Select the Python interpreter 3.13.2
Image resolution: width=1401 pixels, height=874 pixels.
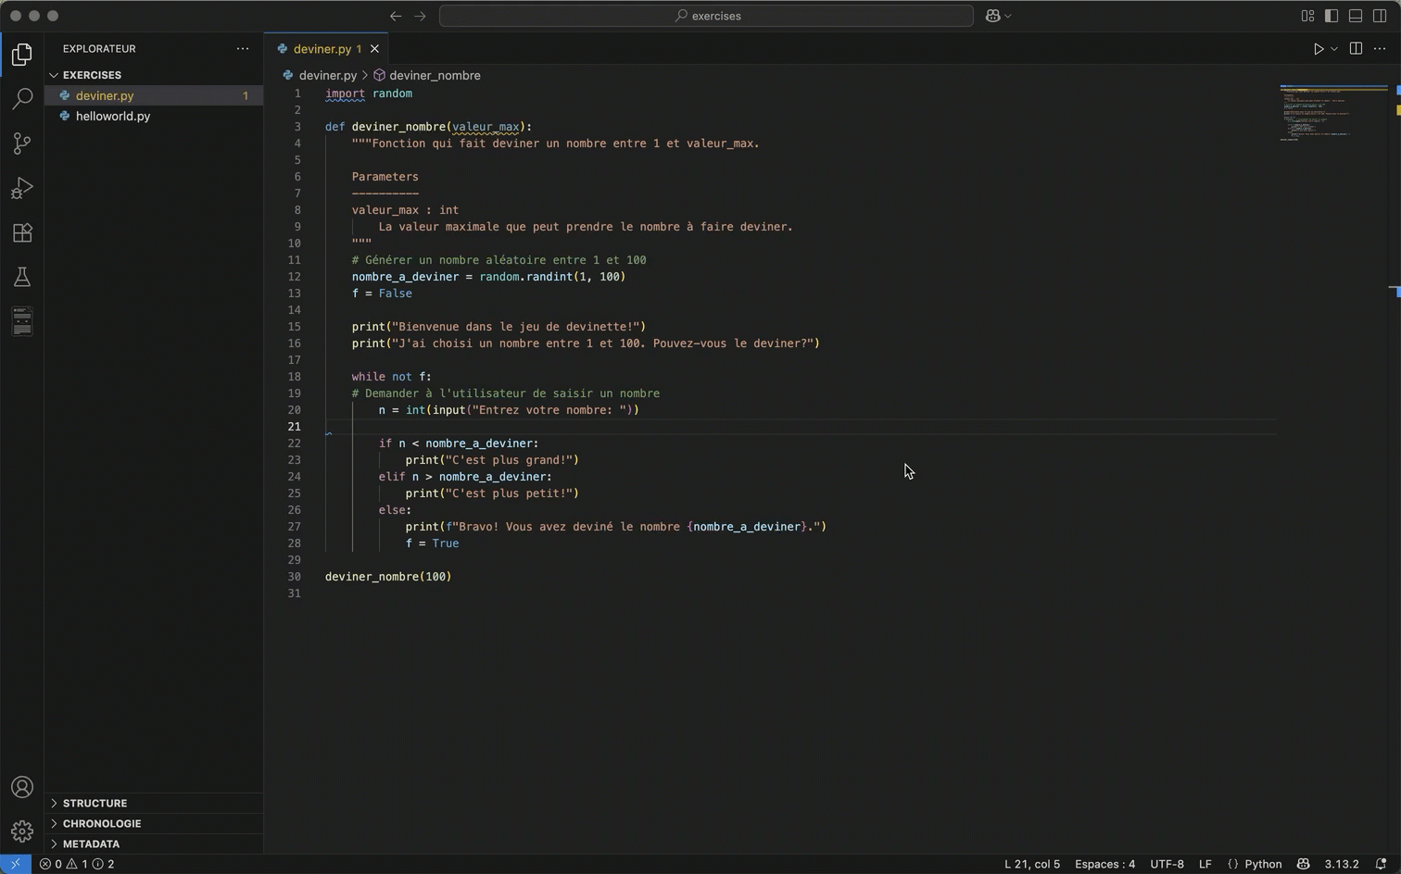pos(1342,864)
